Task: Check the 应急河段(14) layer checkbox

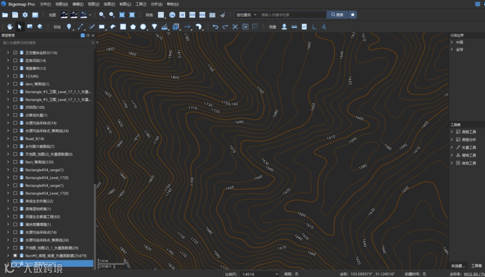Action: click(15, 60)
